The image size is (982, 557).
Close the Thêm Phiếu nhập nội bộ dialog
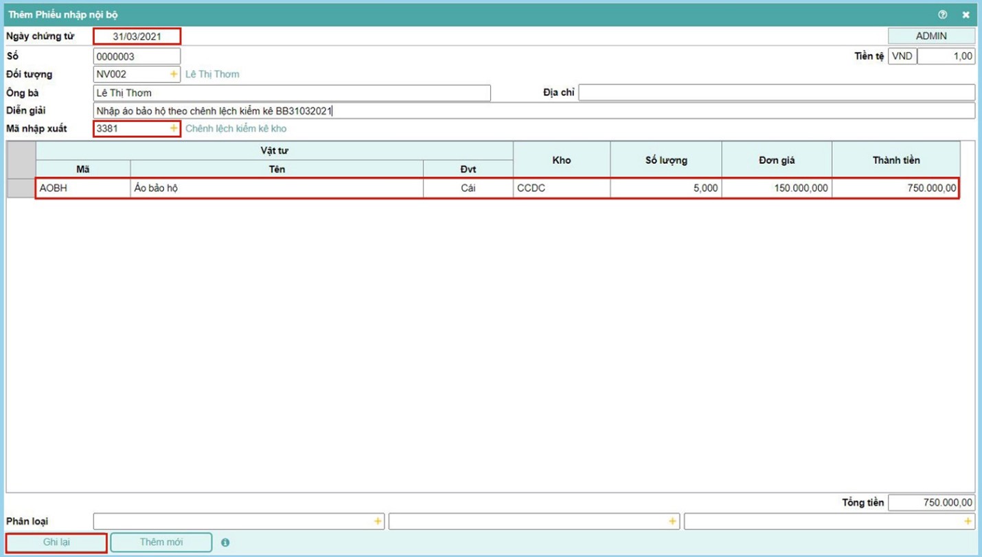point(966,14)
